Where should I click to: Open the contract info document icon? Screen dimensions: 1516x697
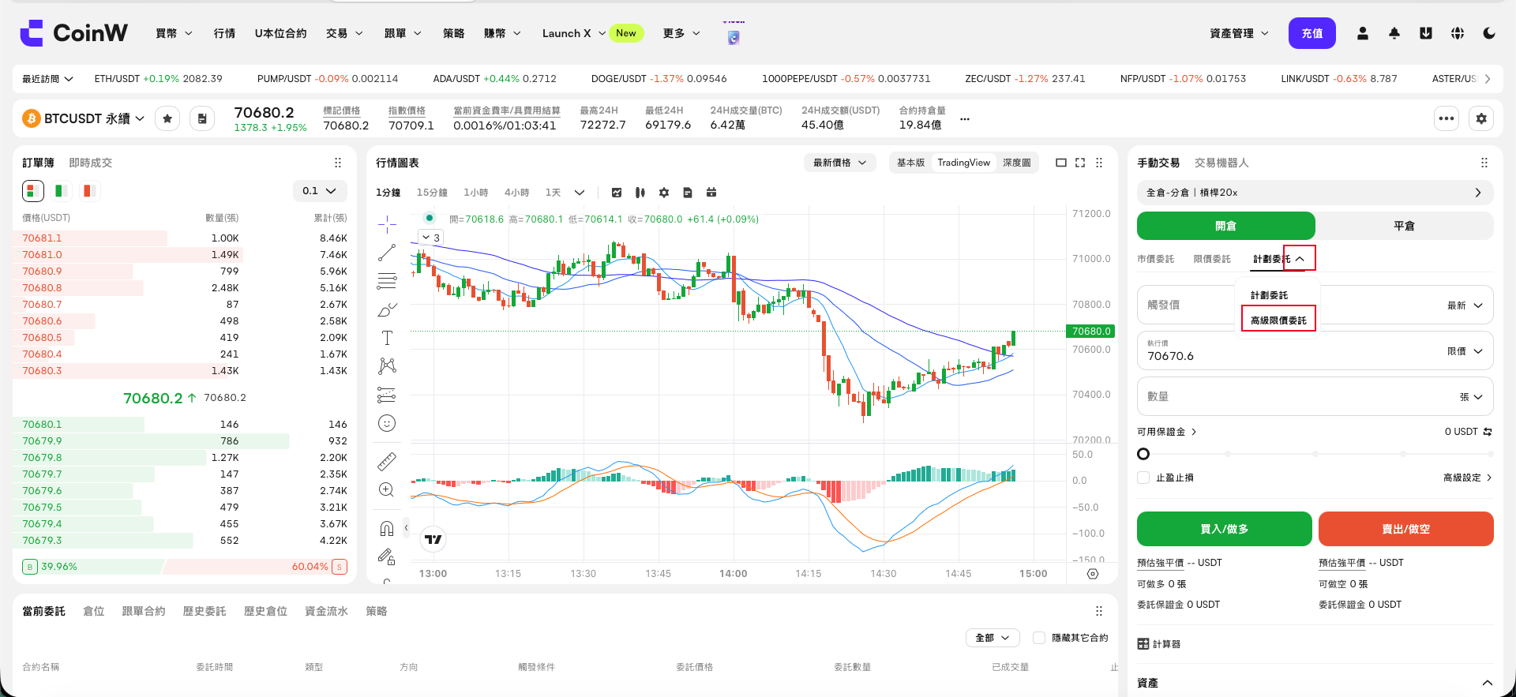pyautogui.click(x=202, y=118)
